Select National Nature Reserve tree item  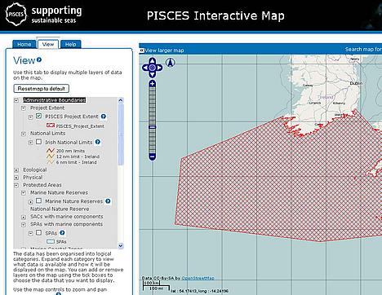click(x=60, y=209)
